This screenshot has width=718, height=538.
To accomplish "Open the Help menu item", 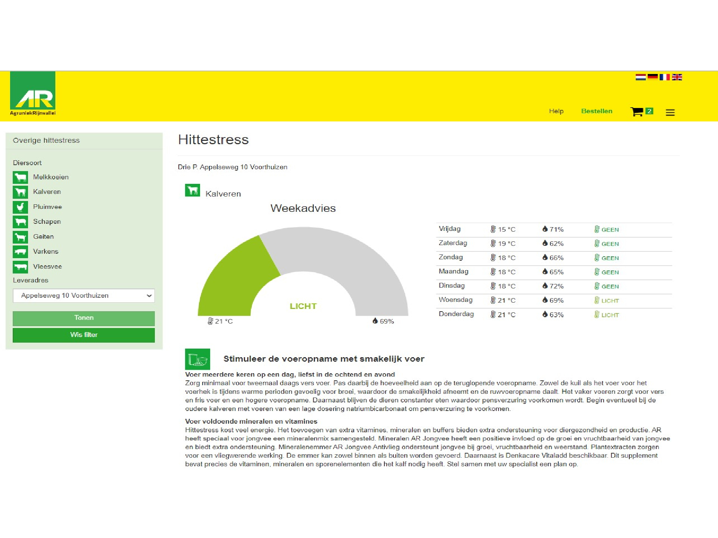I will click(x=556, y=111).
